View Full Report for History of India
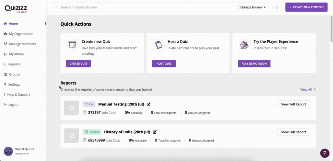Image resolution: width=333 pixels, height=161 pixels. click(x=293, y=132)
